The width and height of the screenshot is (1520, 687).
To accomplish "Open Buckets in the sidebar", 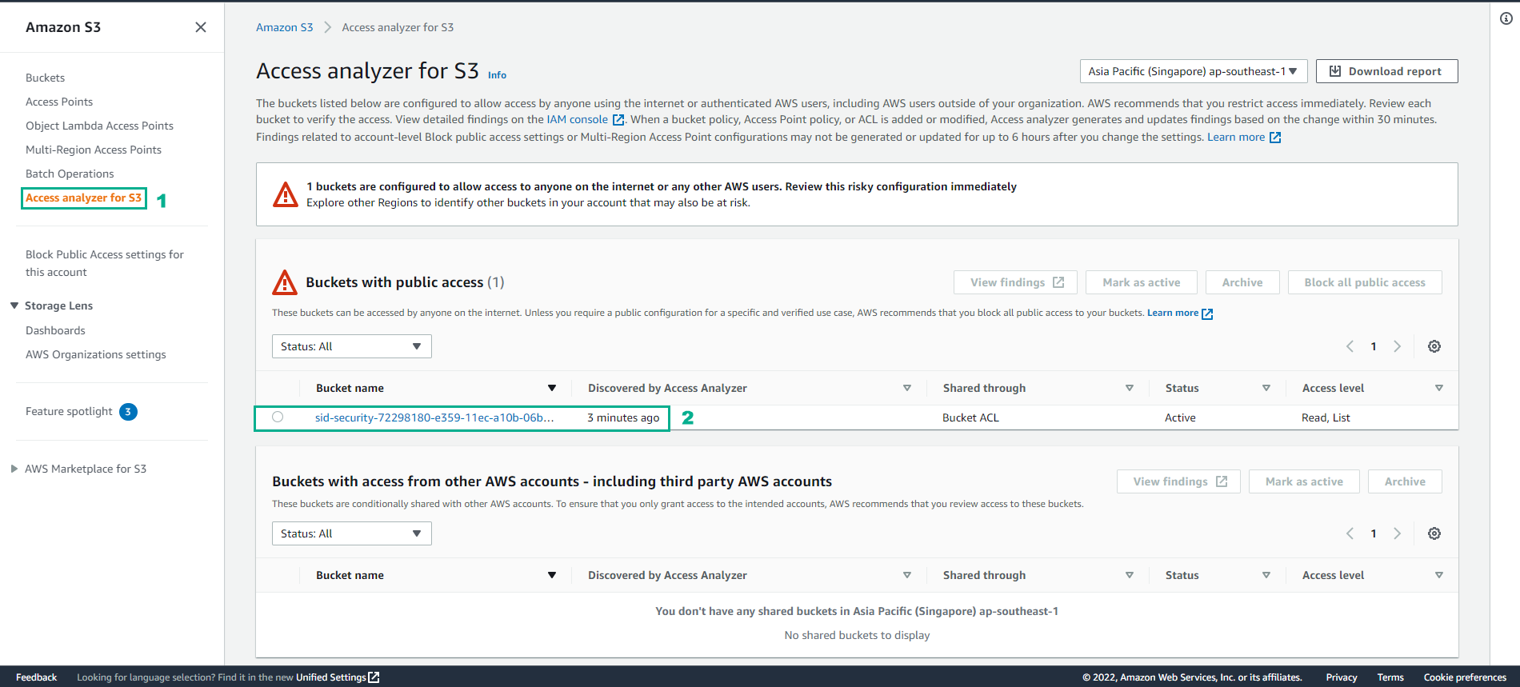I will [45, 78].
